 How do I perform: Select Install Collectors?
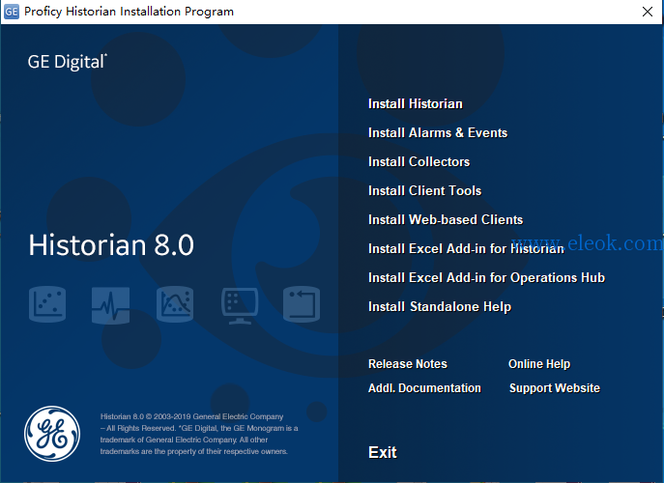(419, 161)
